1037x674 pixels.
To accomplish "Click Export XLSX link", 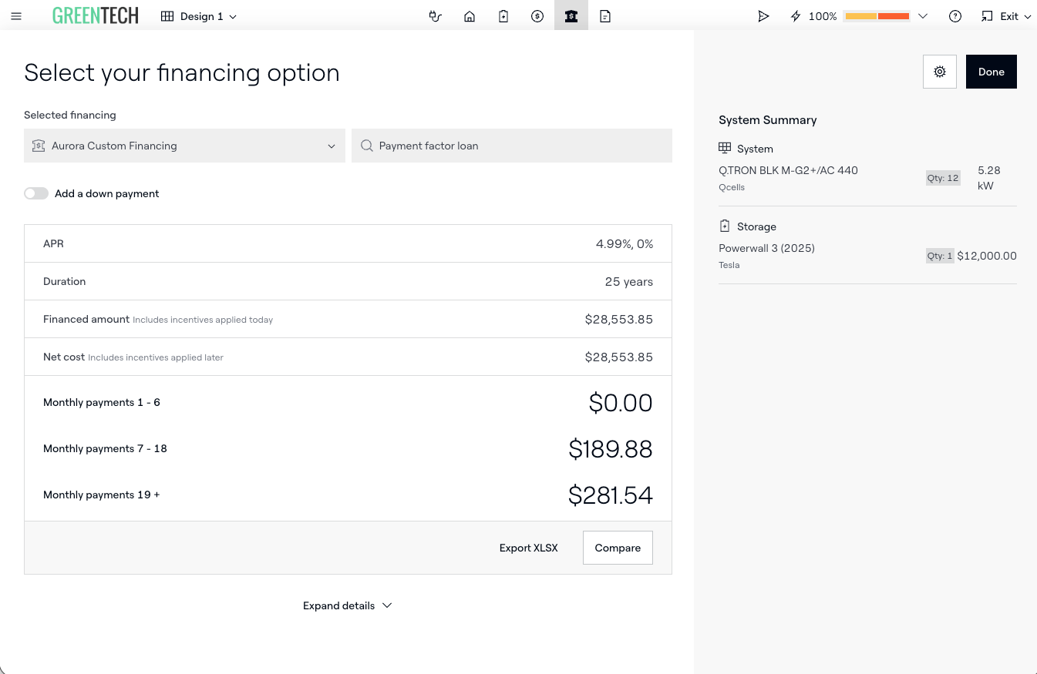I will click(529, 548).
